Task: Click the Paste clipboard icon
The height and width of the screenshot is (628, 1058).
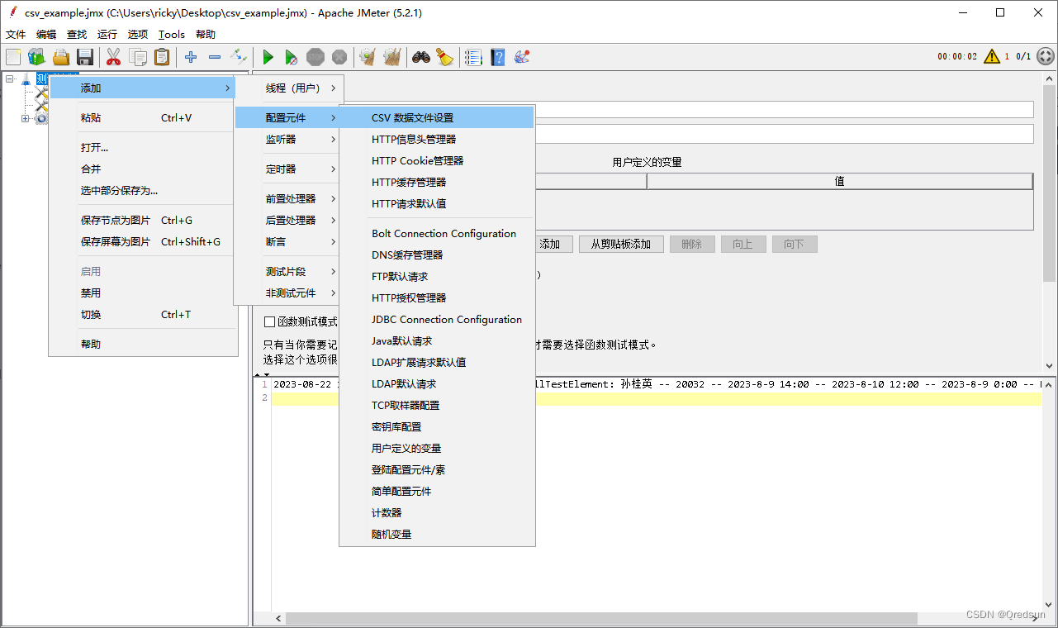Action: pos(162,57)
